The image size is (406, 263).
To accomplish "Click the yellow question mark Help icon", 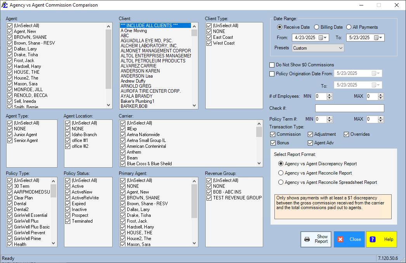I will click(372, 239).
